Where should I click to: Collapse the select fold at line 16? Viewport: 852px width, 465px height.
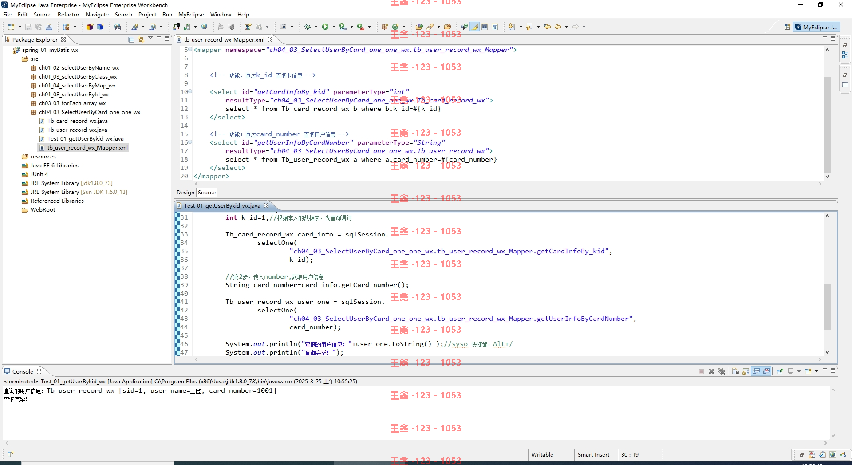(190, 142)
